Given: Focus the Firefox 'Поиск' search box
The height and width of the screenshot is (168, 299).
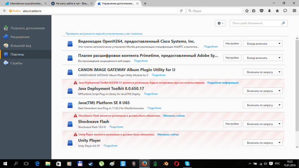Looking at the screenshot, I should pyautogui.click(x=214, y=11).
